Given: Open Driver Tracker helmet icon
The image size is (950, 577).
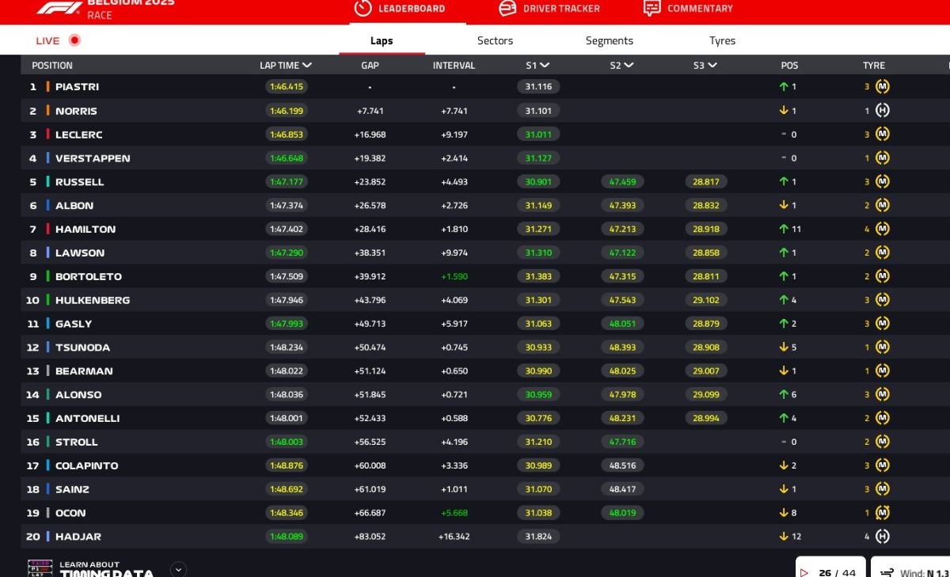Looking at the screenshot, I should [507, 8].
